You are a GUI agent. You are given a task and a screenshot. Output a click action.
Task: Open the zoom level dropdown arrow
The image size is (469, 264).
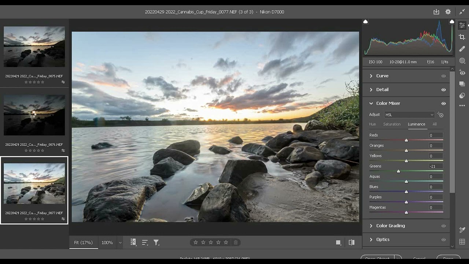coord(120,243)
